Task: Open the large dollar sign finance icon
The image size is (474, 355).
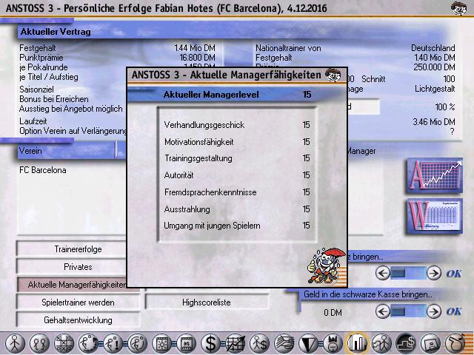Action: (211, 343)
